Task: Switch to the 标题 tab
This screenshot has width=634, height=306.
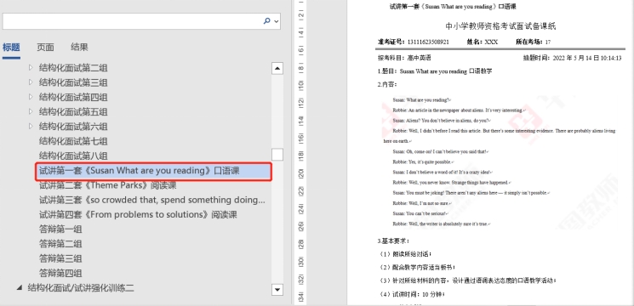Action: tap(11, 48)
